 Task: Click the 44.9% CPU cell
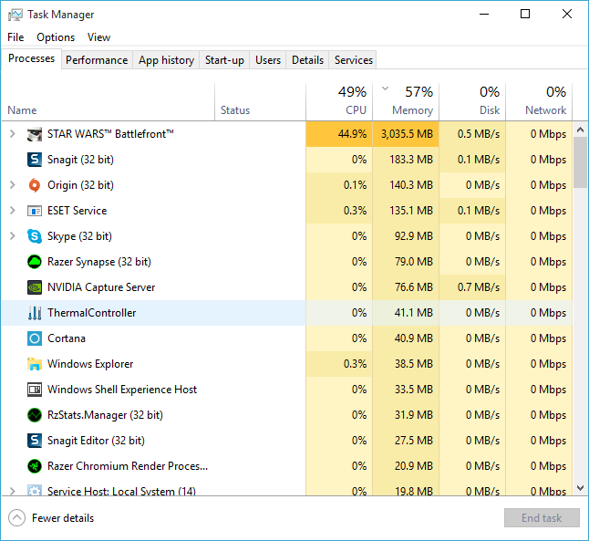[x=339, y=134]
